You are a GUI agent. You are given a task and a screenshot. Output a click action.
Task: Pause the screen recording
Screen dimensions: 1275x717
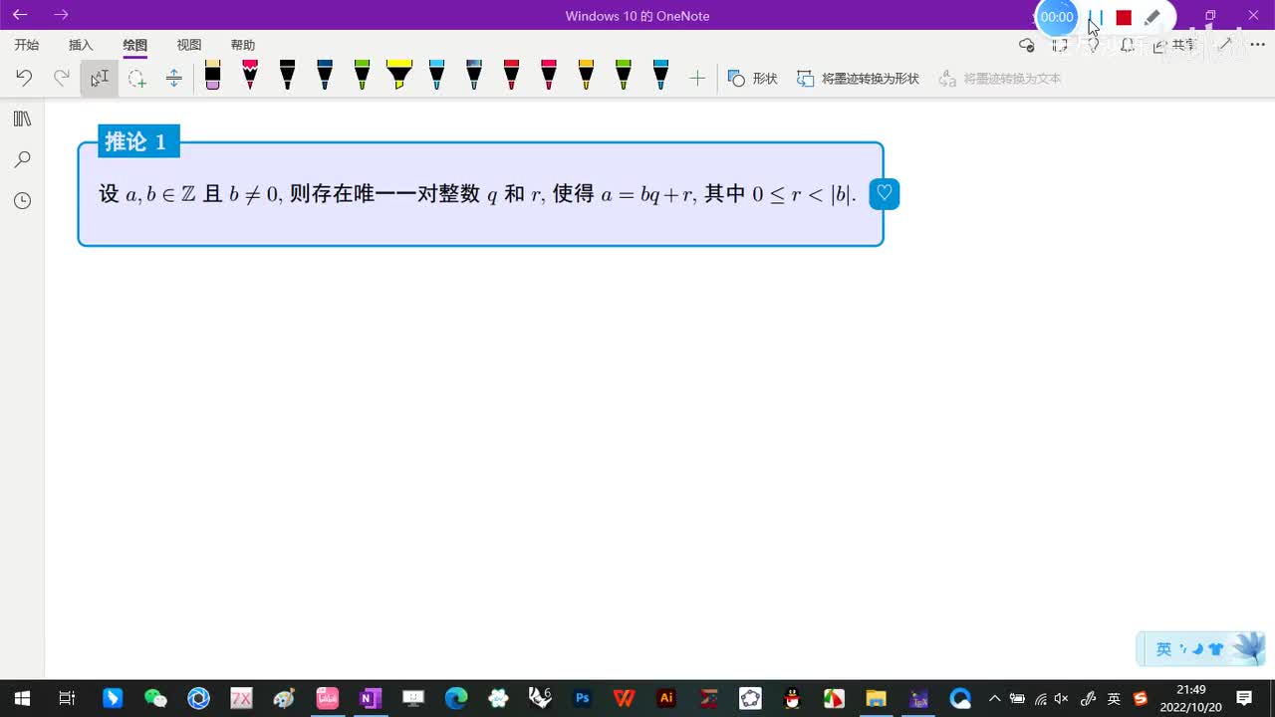1096,17
